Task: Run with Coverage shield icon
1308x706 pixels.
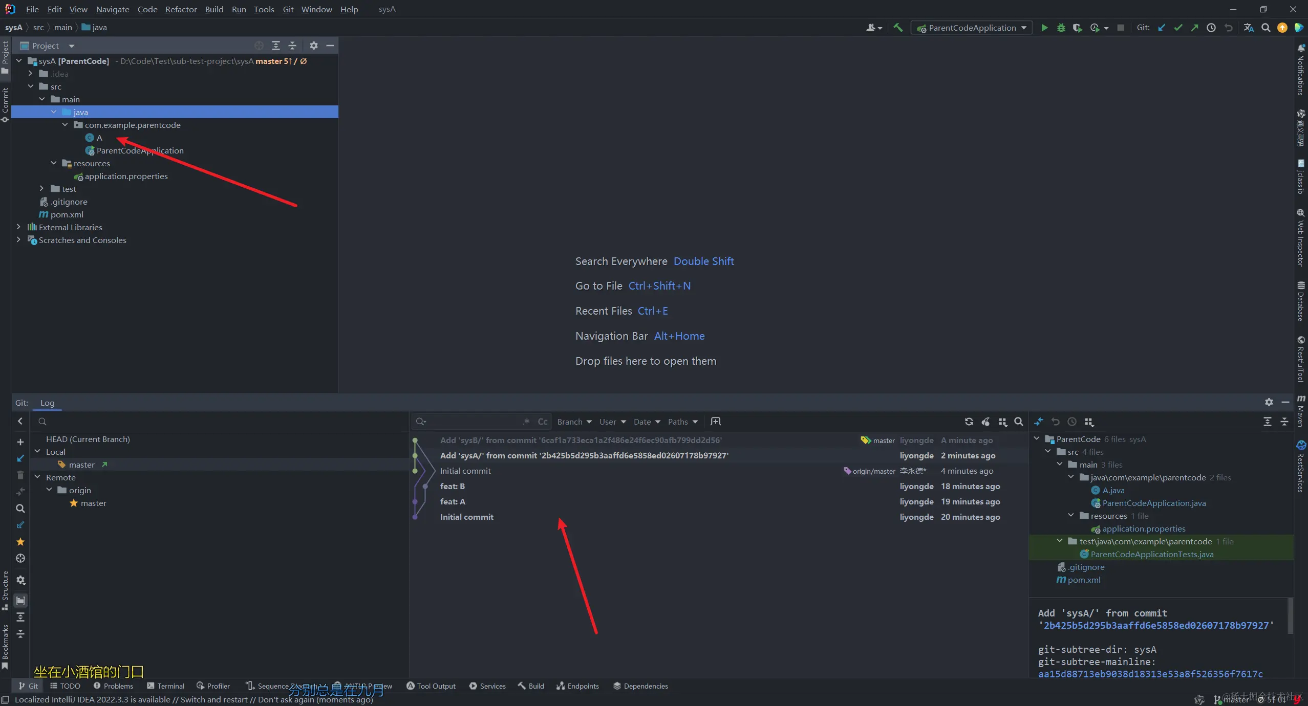Action: coord(1077,28)
